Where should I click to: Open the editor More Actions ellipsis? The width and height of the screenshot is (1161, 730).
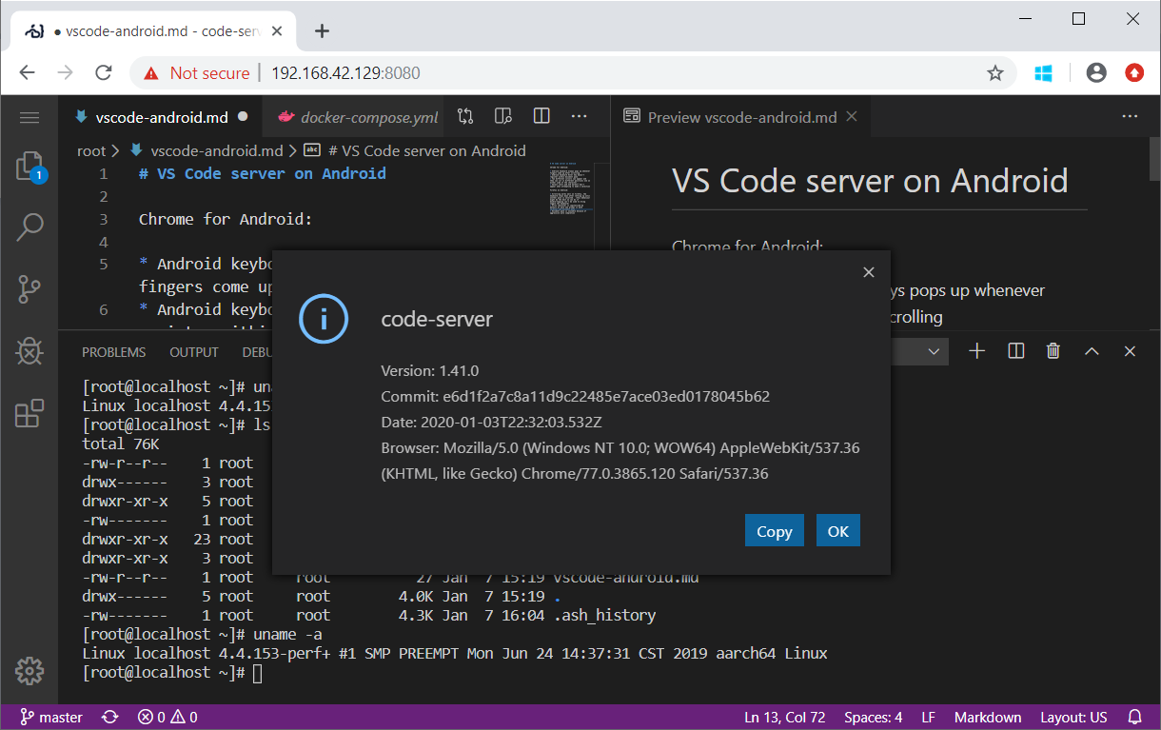tap(579, 116)
